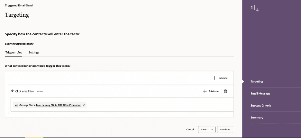Click the 'Message Name' text in the chip
This screenshot has width=301, height=138.
27,105
